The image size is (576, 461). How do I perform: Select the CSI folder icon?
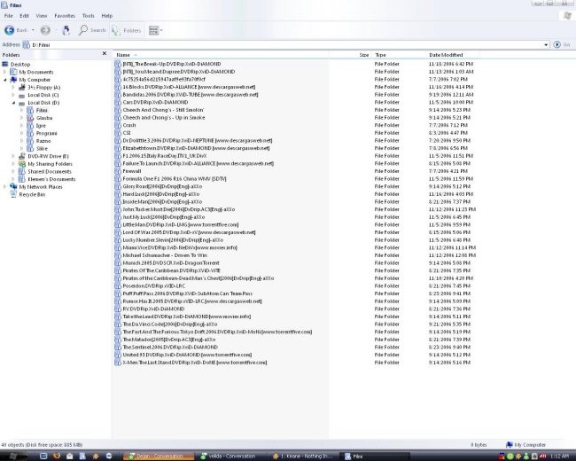118,133
